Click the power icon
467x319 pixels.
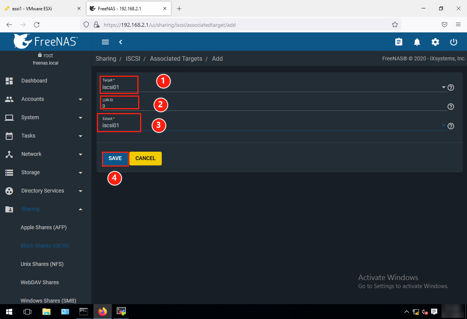[x=454, y=42]
